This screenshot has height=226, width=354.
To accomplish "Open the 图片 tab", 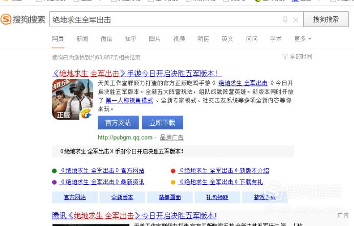I will click(x=154, y=39).
